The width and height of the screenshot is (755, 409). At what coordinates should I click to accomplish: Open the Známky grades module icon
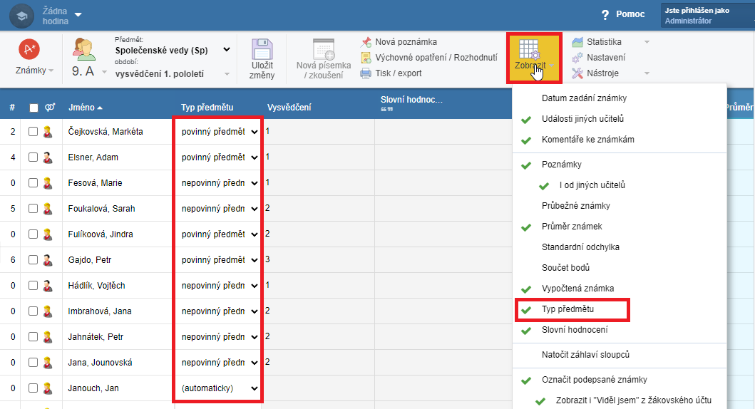click(x=29, y=50)
